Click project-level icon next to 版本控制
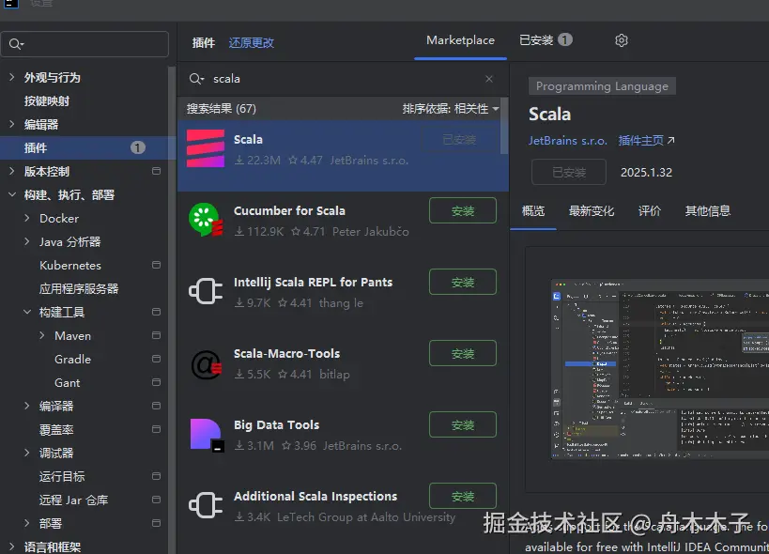Screen dimensions: 769x554 pos(157,171)
